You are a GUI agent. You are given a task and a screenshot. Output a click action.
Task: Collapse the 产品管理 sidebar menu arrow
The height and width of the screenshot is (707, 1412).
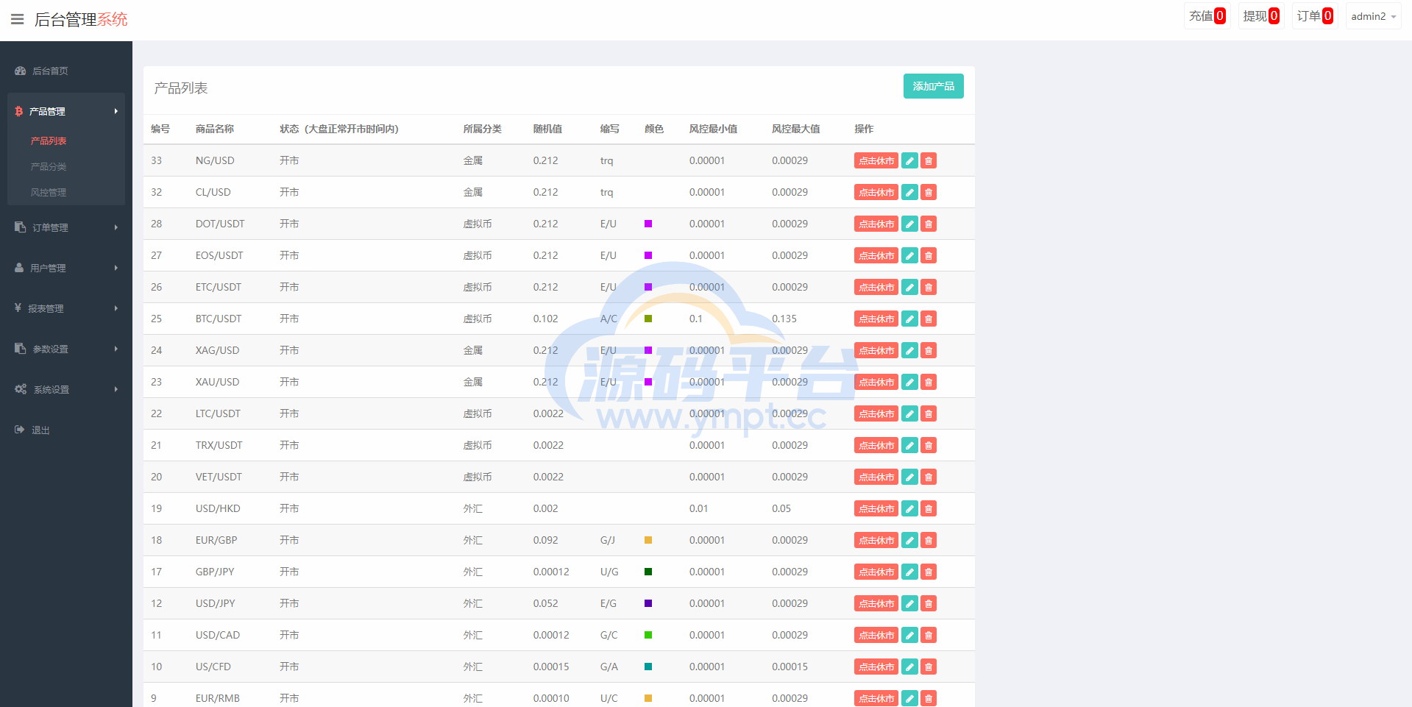coord(116,111)
